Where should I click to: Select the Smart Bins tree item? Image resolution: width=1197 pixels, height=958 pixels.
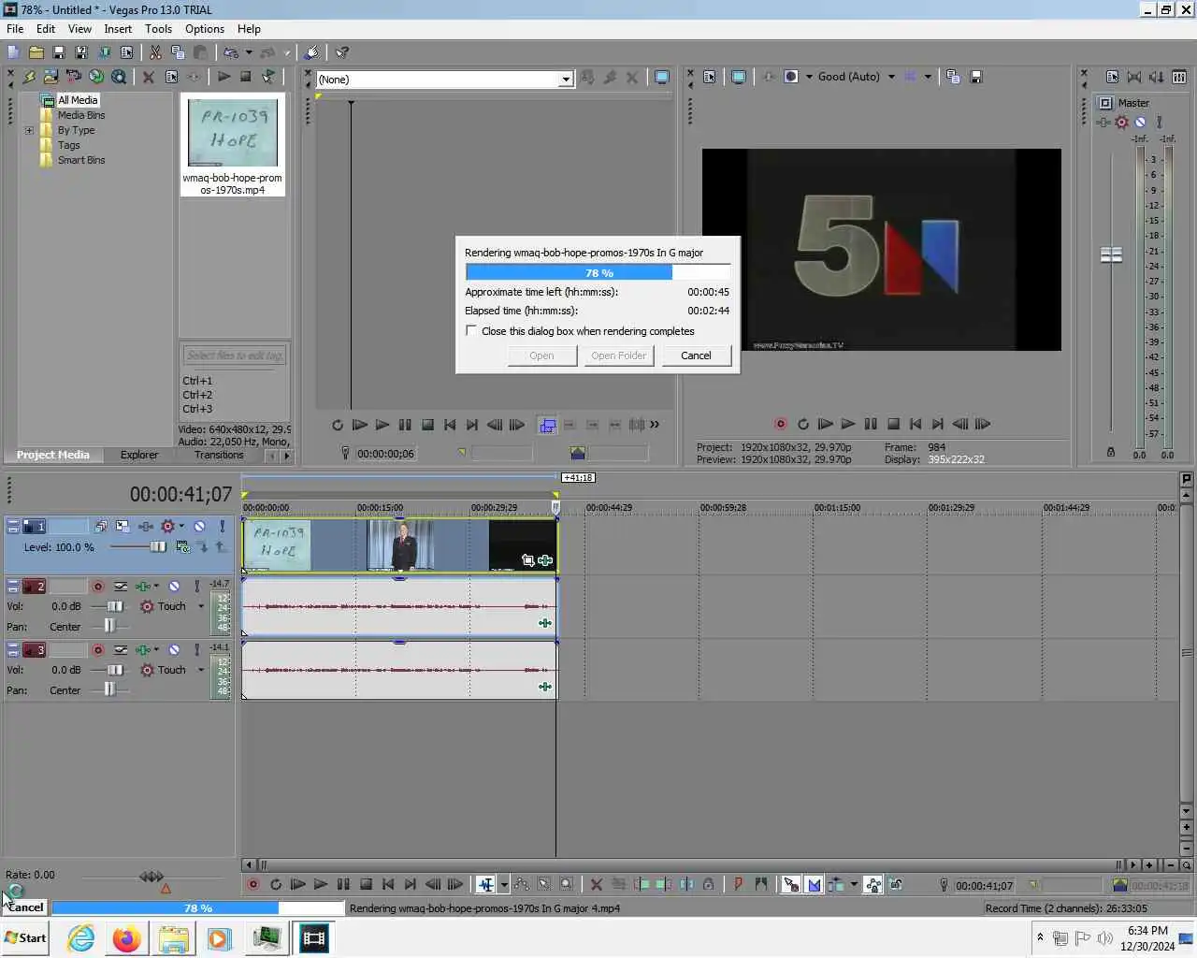click(x=81, y=160)
